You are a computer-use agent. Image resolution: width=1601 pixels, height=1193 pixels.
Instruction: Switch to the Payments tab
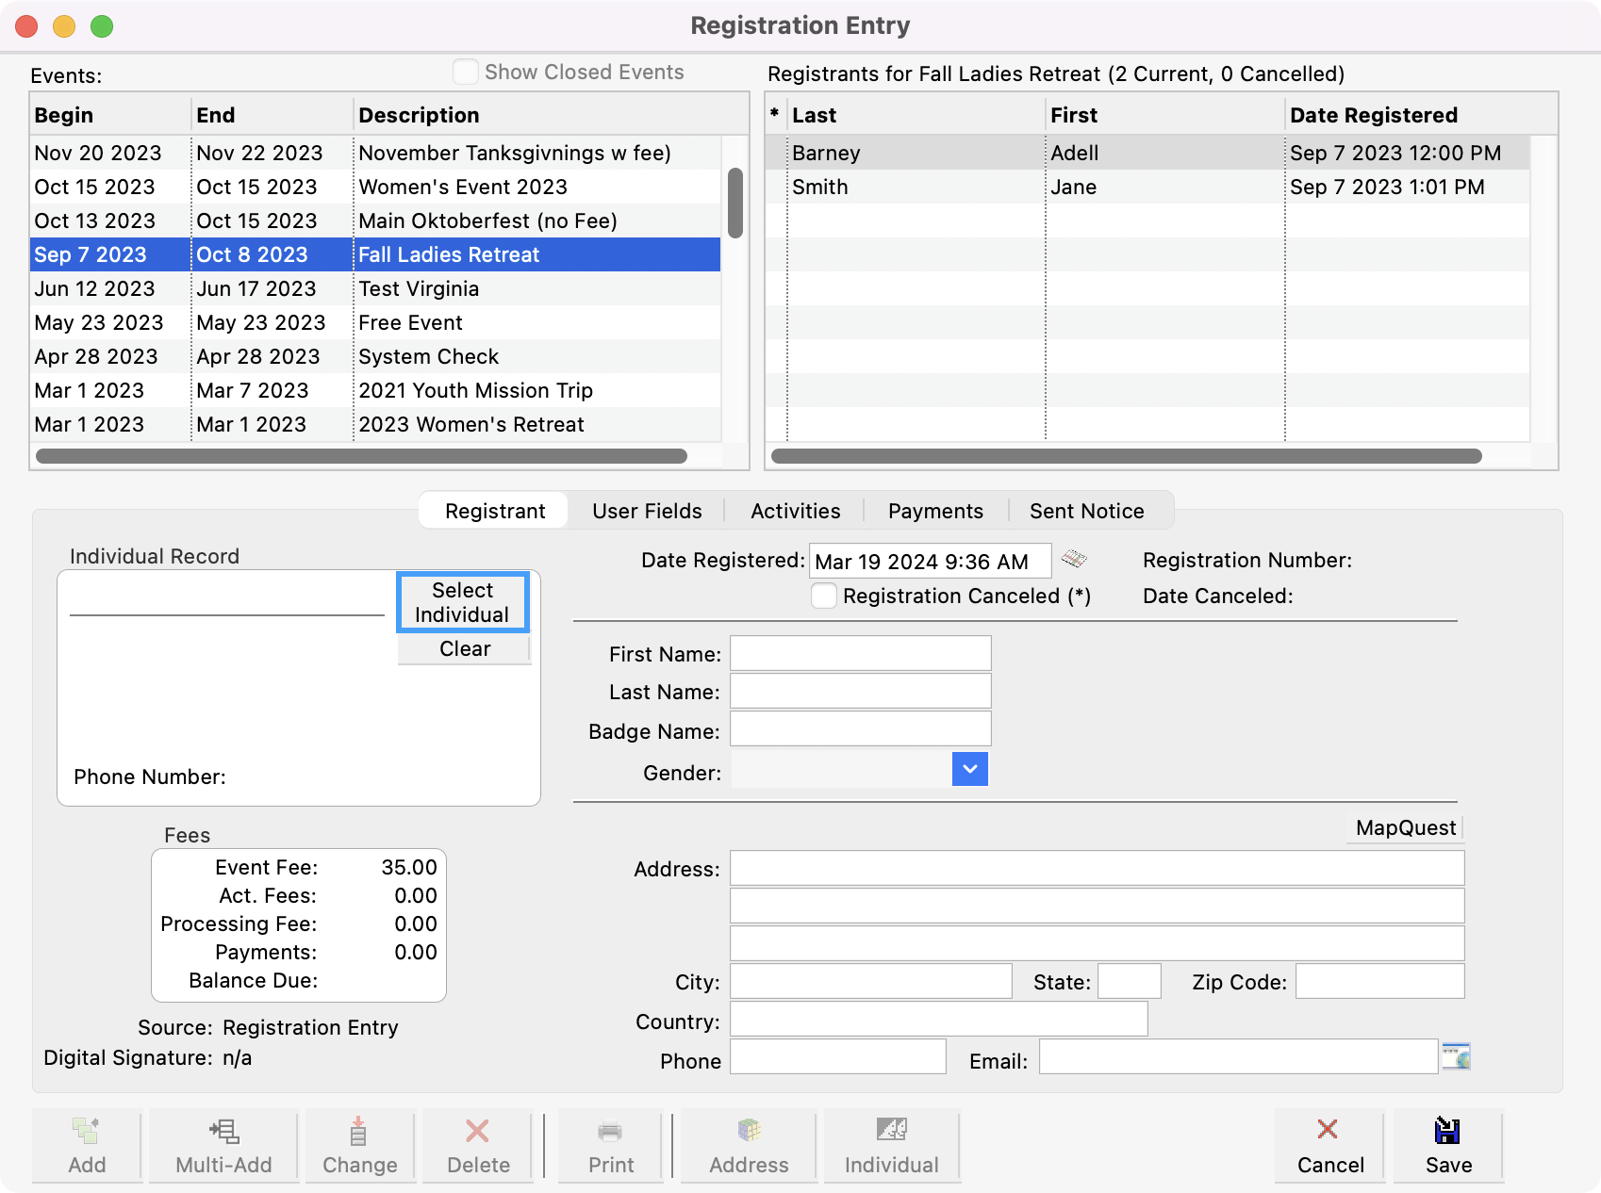click(x=935, y=511)
